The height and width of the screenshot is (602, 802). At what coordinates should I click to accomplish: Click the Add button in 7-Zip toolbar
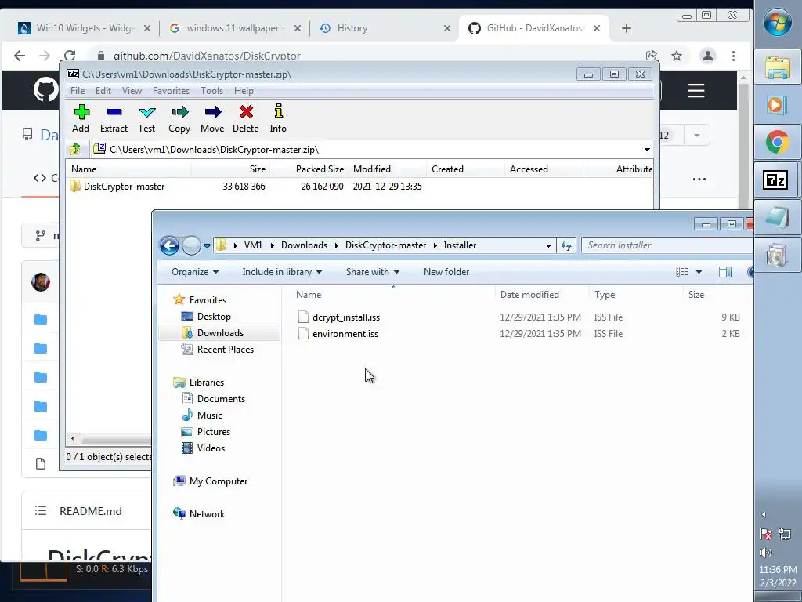click(x=81, y=119)
